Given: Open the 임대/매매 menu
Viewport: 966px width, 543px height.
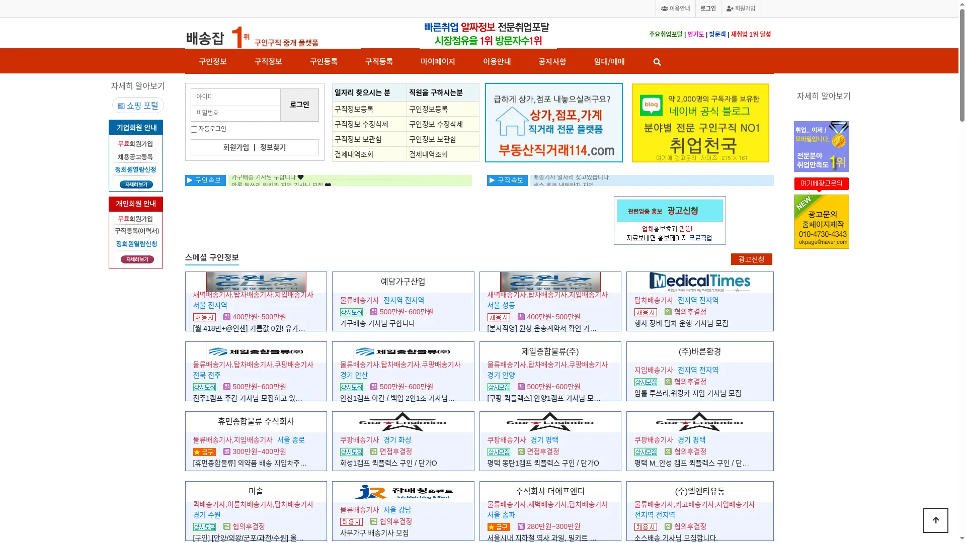Looking at the screenshot, I should (x=609, y=61).
